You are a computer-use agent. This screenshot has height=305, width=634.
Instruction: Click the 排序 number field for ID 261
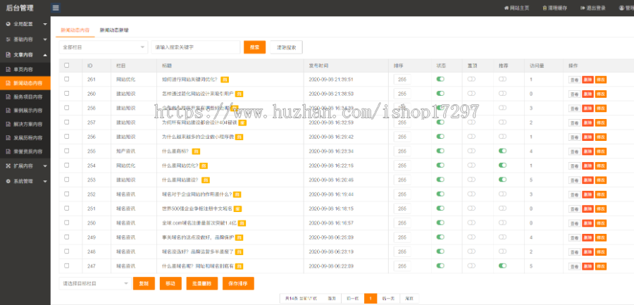tap(402, 80)
